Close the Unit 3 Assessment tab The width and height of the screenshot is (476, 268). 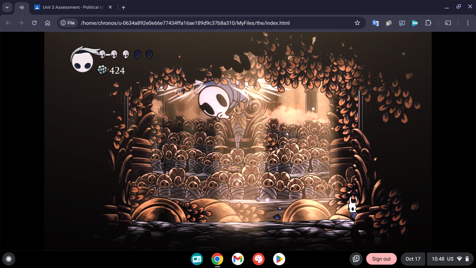point(111,7)
